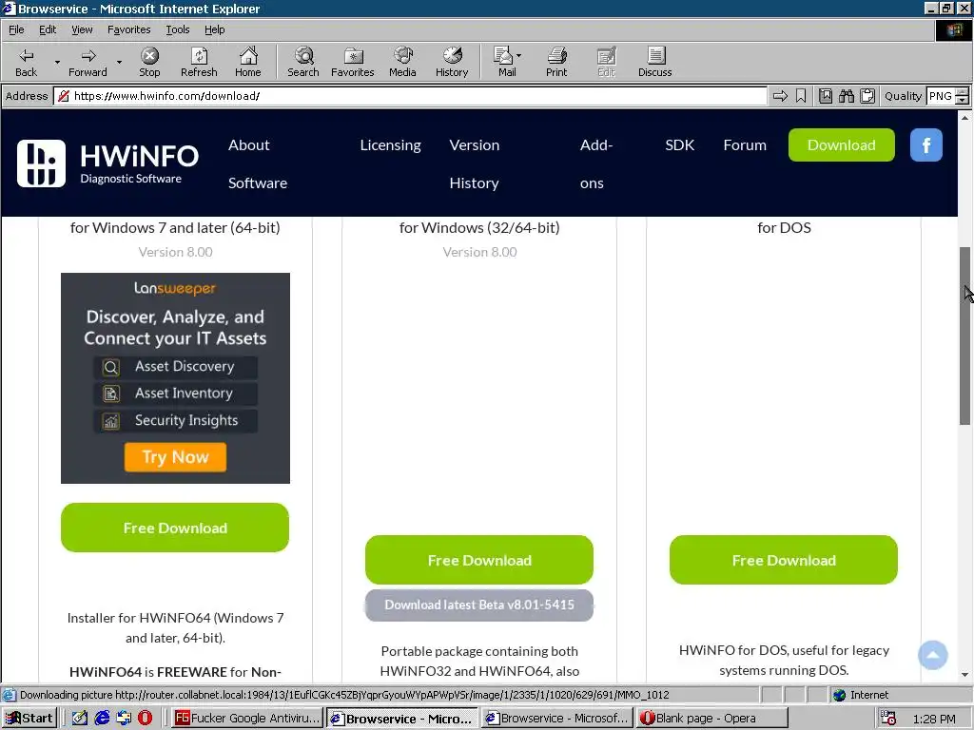Viewport: 974px width, 730px height.
Task: Click the orange Try Now button in Lansweeper ad
Action: (175, 457)
